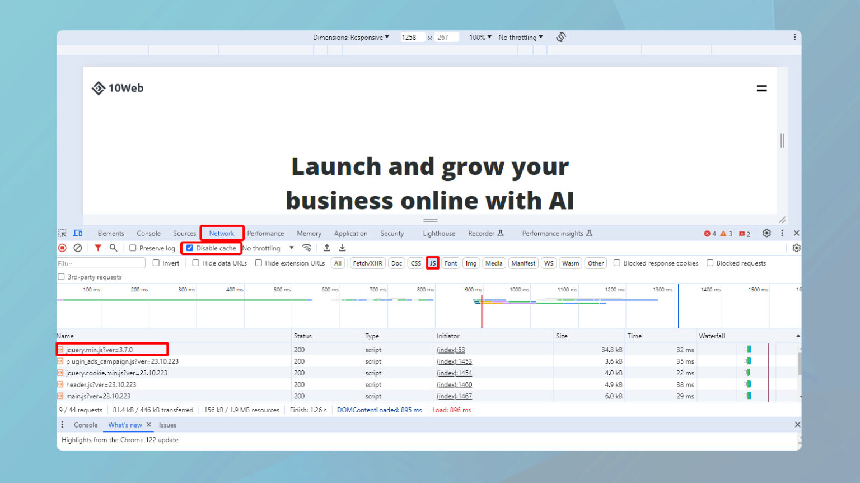Open the Performance panel tab
The width and height of the screenshot is (860, 483).
point(265,234)
